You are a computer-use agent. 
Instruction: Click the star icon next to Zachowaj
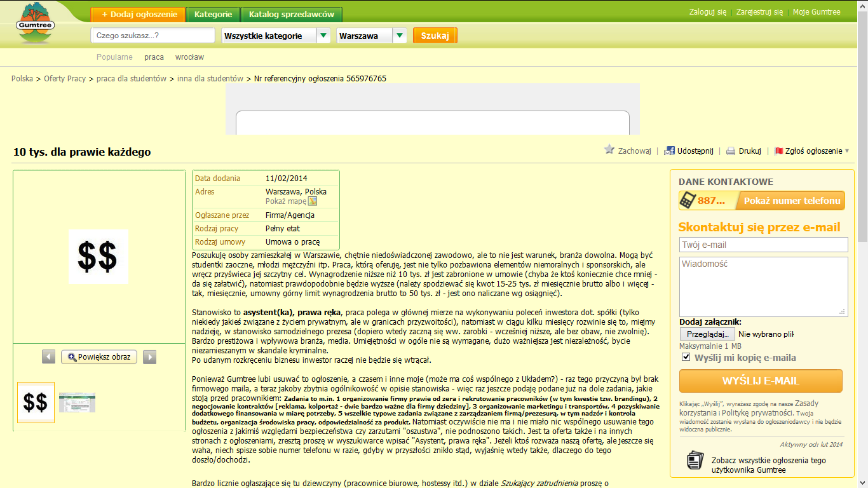(609, 150)
